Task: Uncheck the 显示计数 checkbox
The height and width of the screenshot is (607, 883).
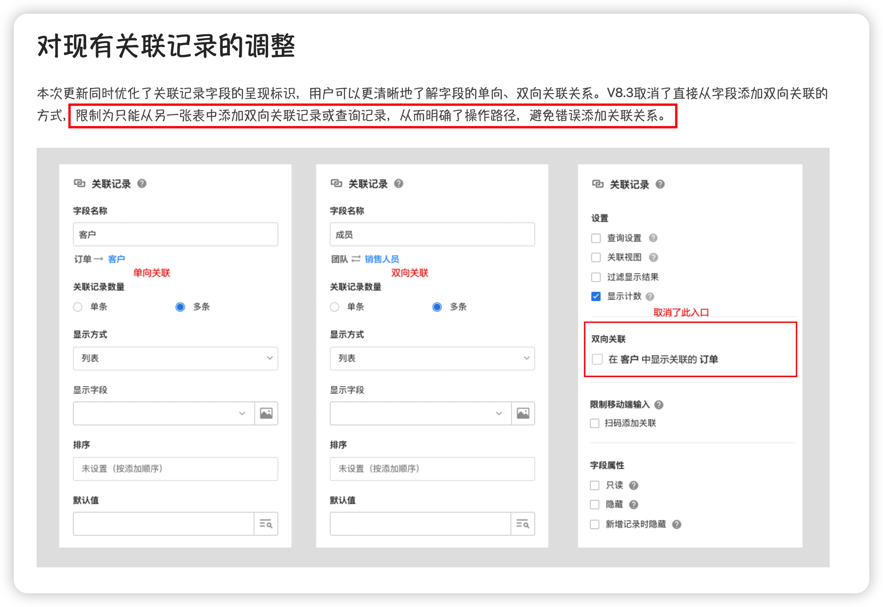Action: (x=596, y=296)
